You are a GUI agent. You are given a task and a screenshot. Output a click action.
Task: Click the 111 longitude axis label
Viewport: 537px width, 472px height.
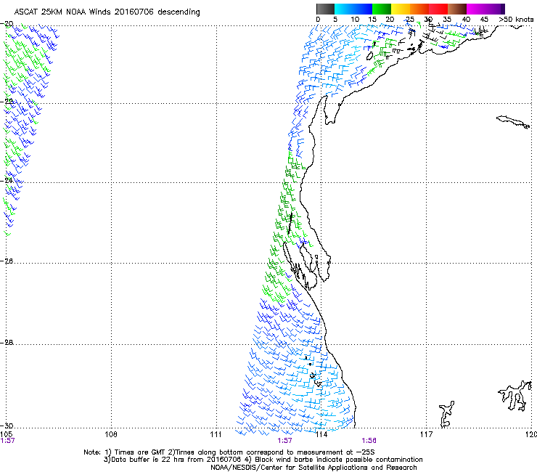tap(216, 434)
